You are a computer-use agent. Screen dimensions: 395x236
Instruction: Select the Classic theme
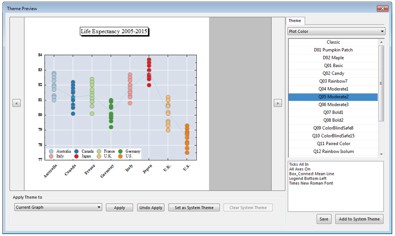333,42
